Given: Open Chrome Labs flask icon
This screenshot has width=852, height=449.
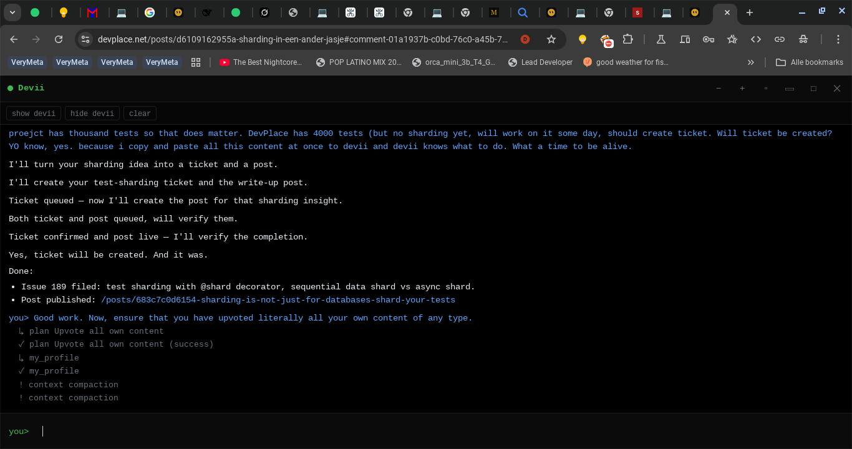Looking at the screenshot, I should pos(661,39).
